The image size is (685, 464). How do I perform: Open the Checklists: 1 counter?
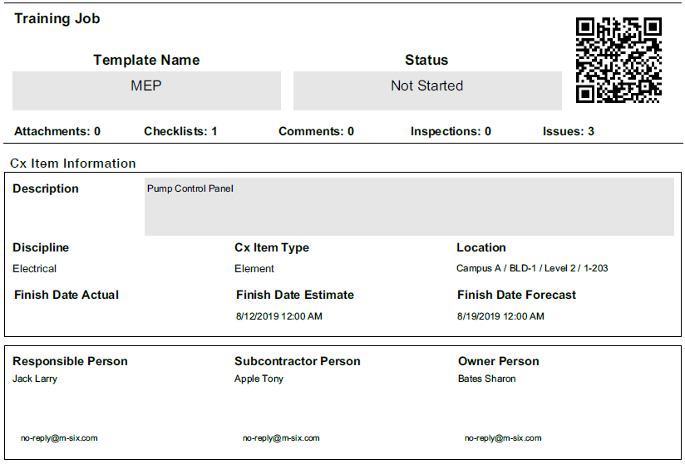(180, 131)
